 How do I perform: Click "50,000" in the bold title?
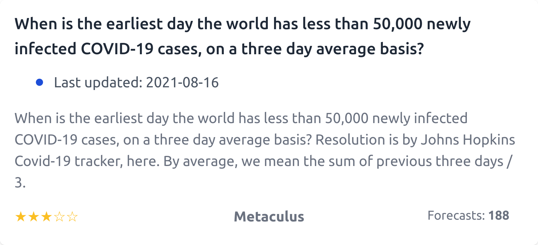398,24
